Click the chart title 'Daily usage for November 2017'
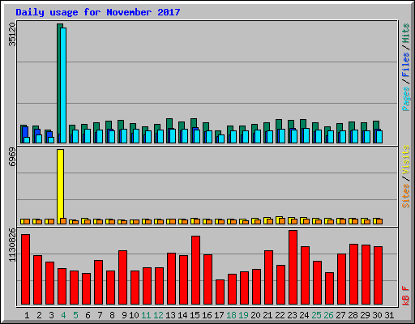 98,12
